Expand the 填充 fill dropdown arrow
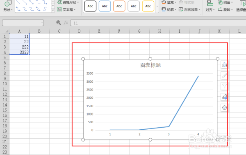 175,2
